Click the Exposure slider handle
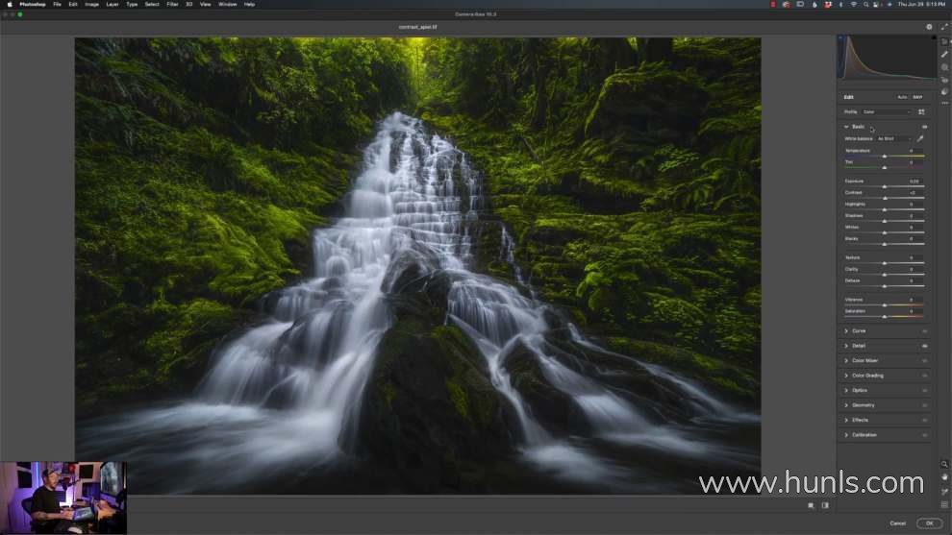This screenshot has height=535, width=952. click(885, 187)
